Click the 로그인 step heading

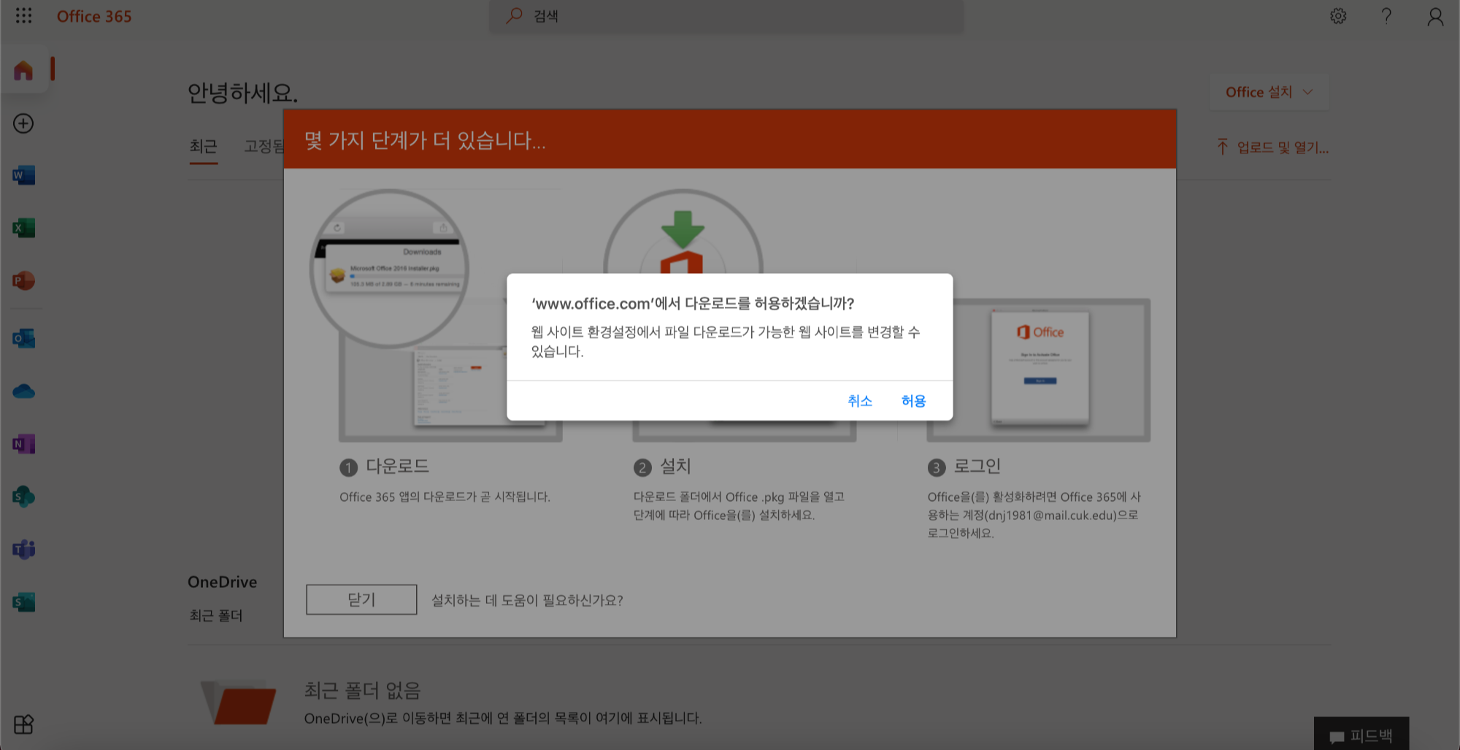[977, 466]
